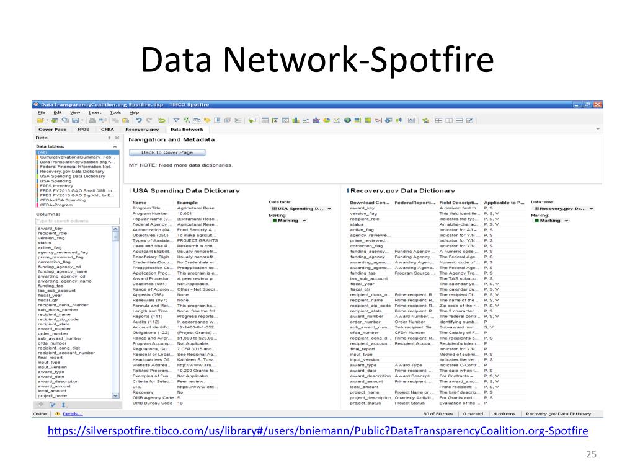This screenshot has width=635, height=476.
Task: Select recipient_state column in list
Action: [53, 324]
